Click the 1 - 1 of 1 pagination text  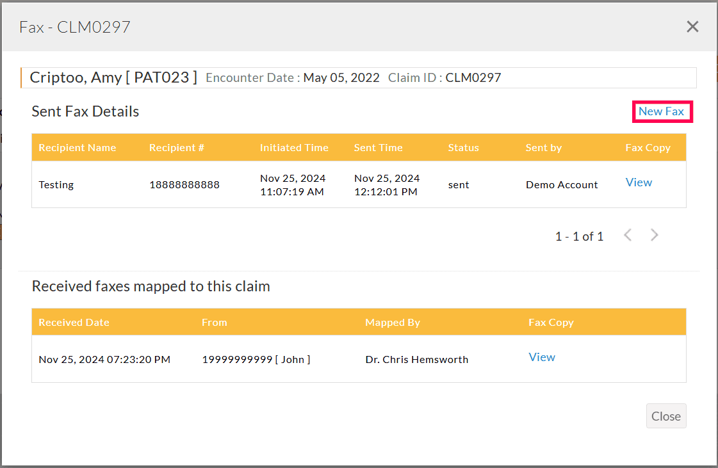579,236
